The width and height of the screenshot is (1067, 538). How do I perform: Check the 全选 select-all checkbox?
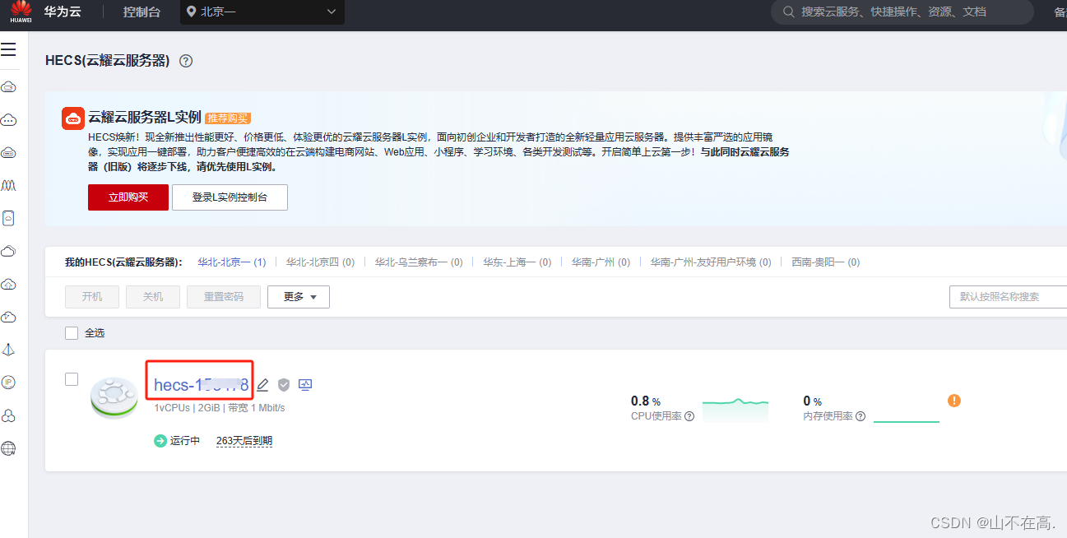coord(72,333)
